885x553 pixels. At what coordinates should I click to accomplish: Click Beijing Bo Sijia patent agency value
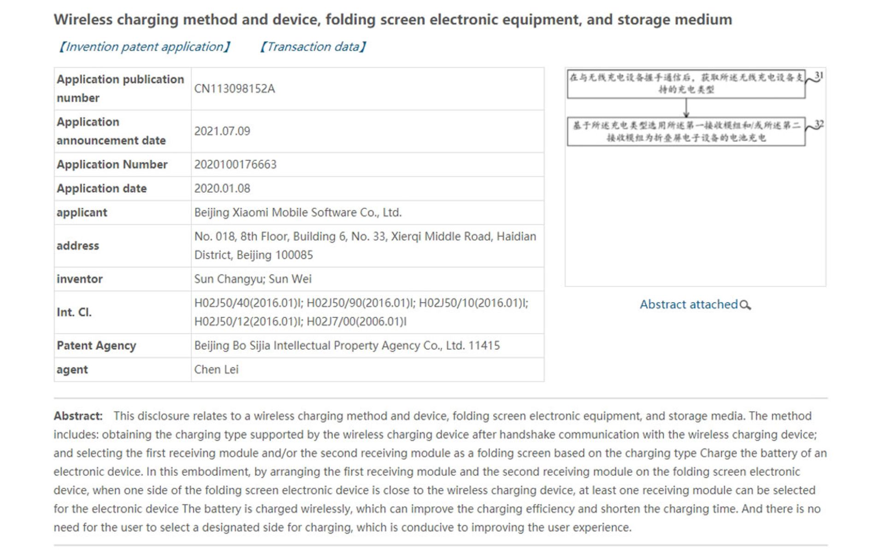(347, 346)
